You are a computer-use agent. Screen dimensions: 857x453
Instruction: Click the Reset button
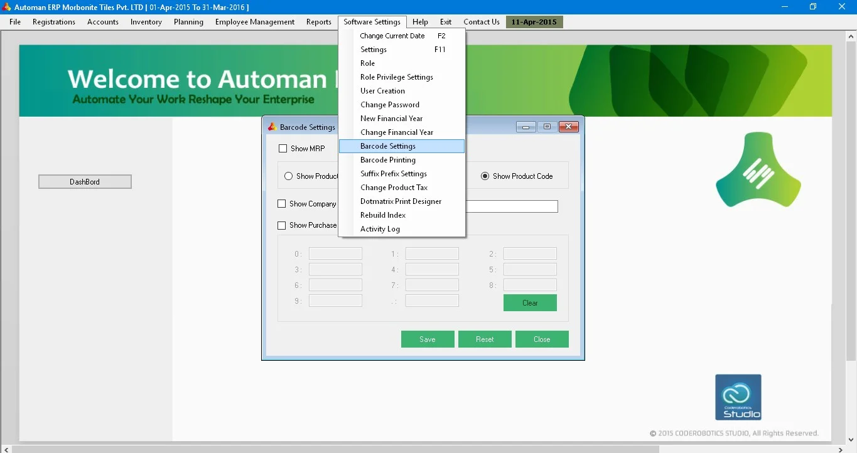coord(485,339)
